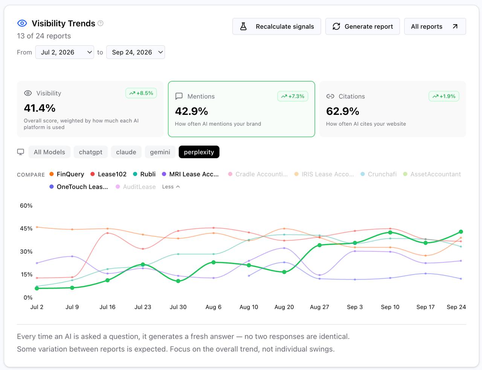Select the Citations 62.9% metric card
The width and height of the screenshot is (482, 370).
click(393, 109)
